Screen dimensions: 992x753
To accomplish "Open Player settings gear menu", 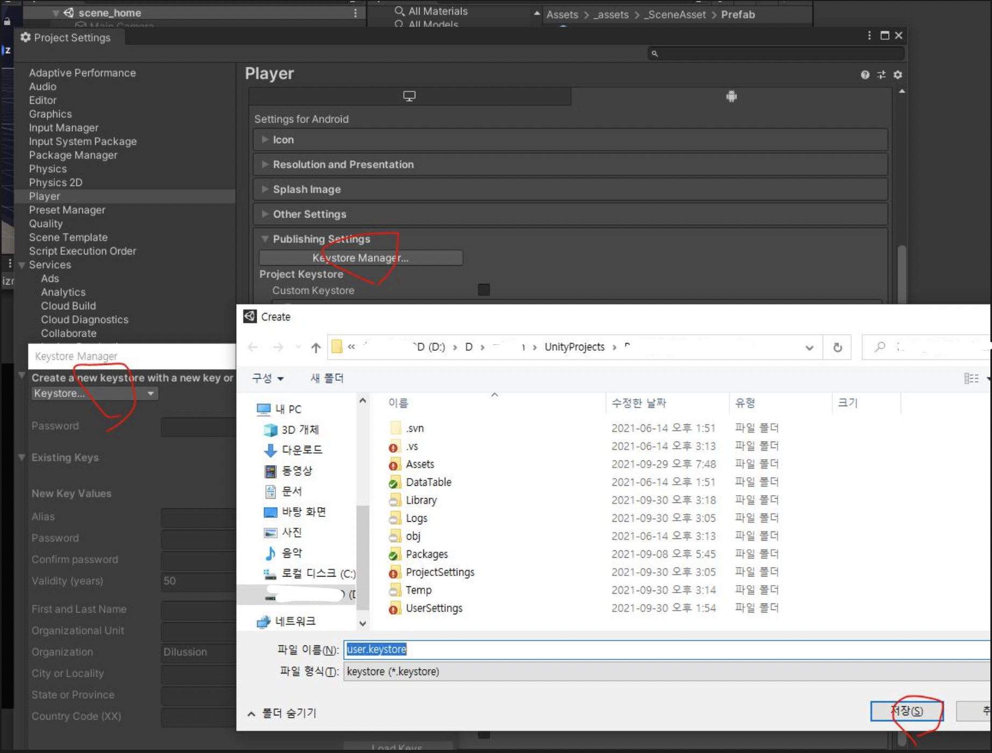I will tap(897, 75).
